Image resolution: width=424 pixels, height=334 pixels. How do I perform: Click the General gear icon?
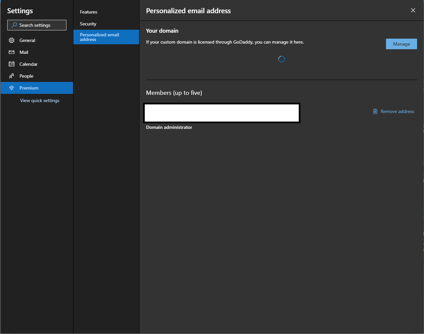click(12, 40)
